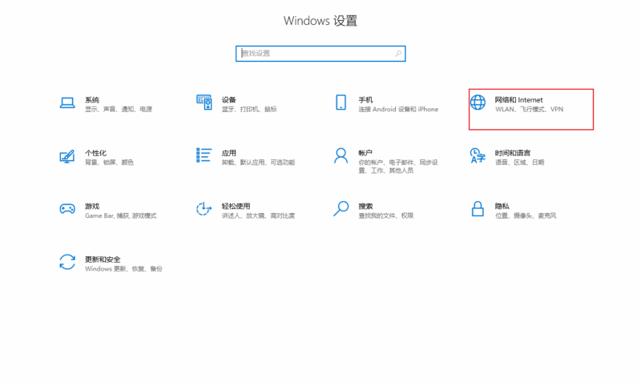Open the 轻松使用 title text
The width and height of the screenshot is (641, 386).
(x=236, y=206)
